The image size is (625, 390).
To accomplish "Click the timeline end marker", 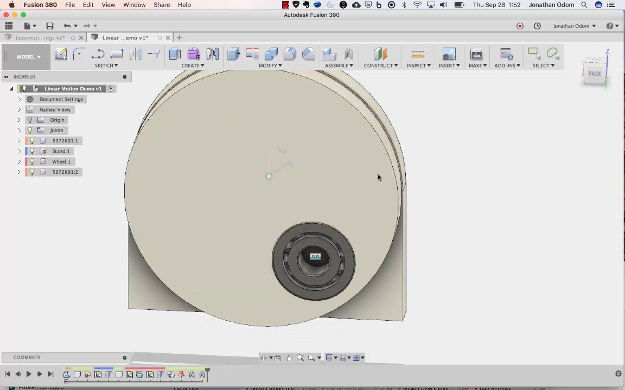I will pyautogui.click(x=207, y=371).
